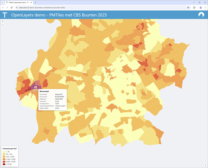208x168 pixels.
Task: Click the Huishoudens value 1.870
Action: click(57, 104)
